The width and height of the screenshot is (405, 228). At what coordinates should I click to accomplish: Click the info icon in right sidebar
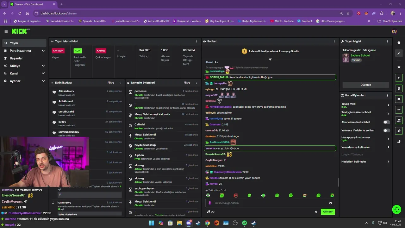pos(399,43)
